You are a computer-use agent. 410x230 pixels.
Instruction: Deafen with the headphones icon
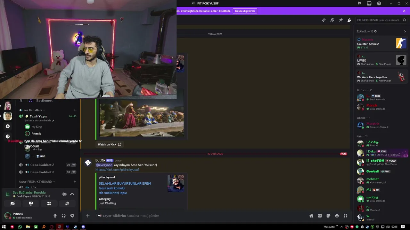point(64,216)
